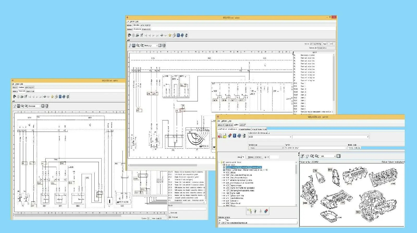Switch to the Literature tab in ASRA window
Image resolution: width=417 pixels, height=233 pixels.
[x=229, y=125]
